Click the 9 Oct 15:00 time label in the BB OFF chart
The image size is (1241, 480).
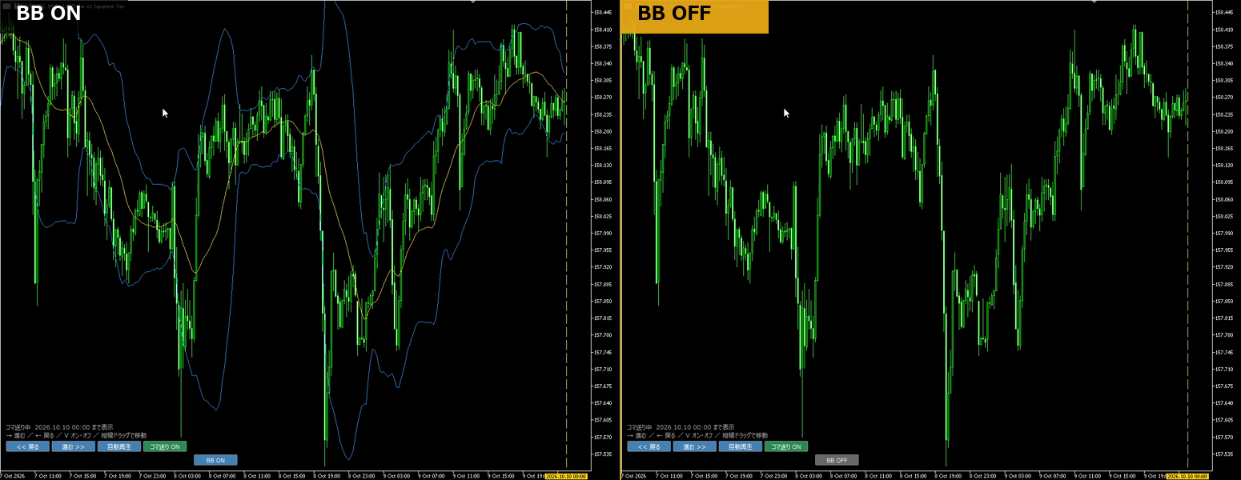click(x=1123, y=476)
